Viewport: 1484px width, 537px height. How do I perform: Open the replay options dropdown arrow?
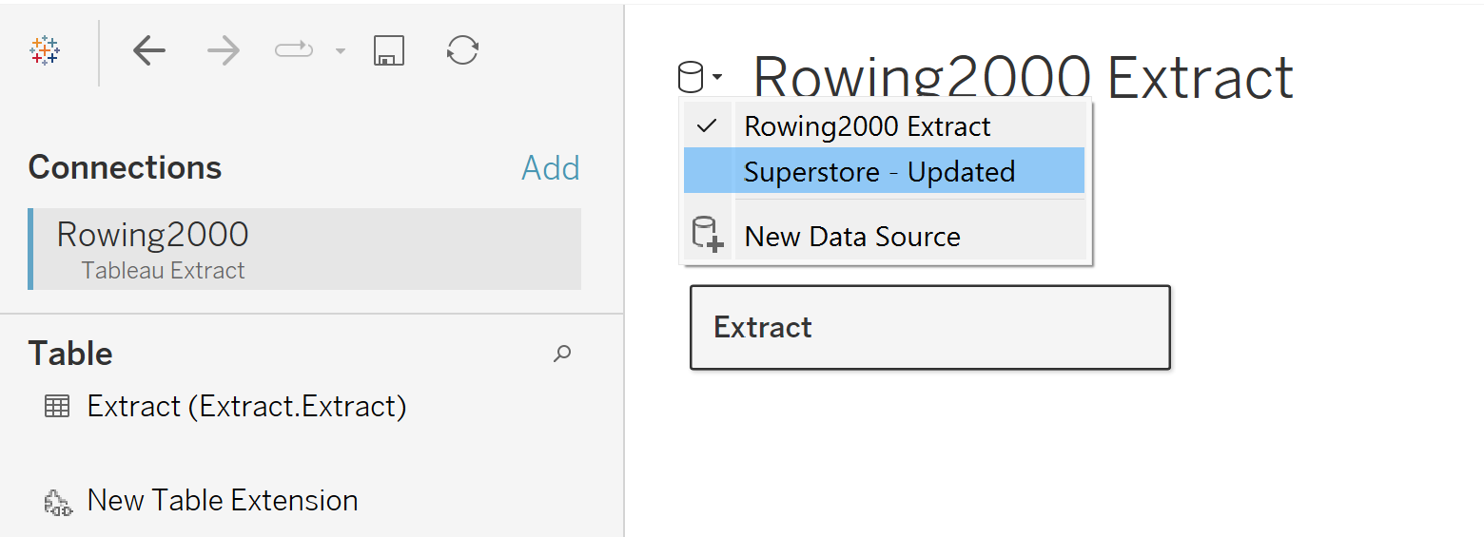coord(340,51)
